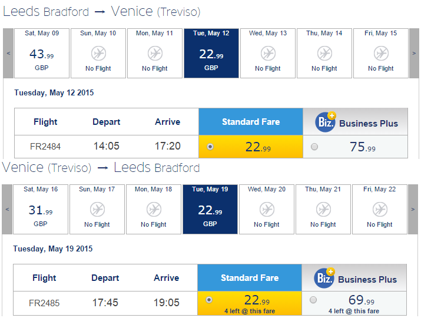Click the no-flight plane icon for Mon, May 11

[155, 53]
